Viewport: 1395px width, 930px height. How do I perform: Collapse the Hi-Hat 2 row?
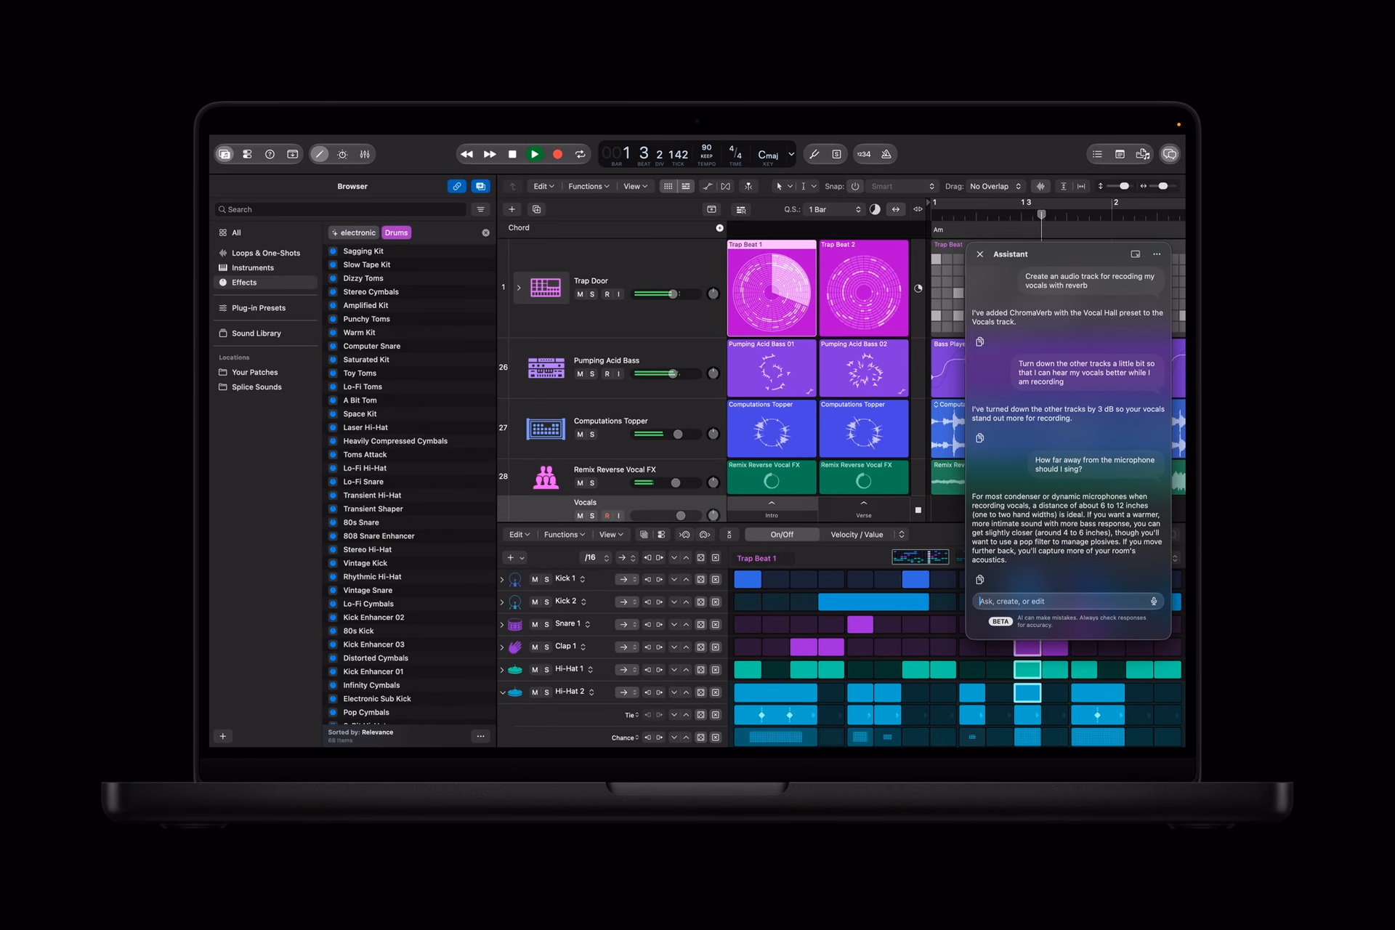502,692
